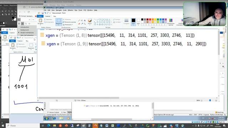Select the Magnifier tool in Paint
The height and width of the screenshot is (128, 228).
point(85,24)
